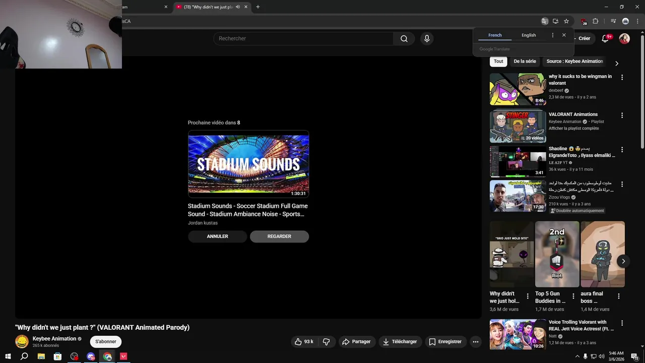Open Stadium Sounds next-video thumbnail
Screen dimensions: 645x363
click(248, 164)
